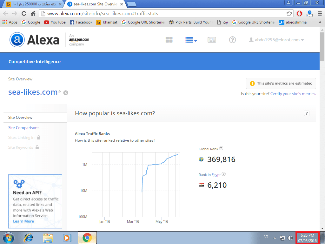Bookmark this page with the star icon

tap(289, 14)
